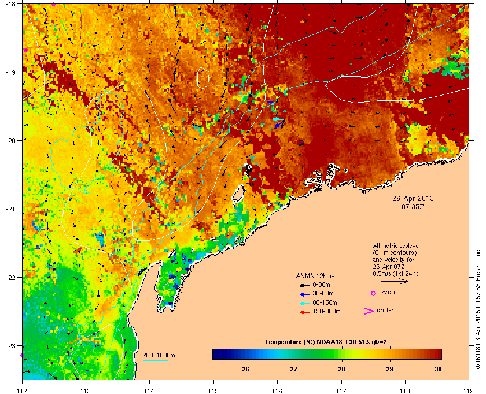This screenshot has height=394, width=486.
Task: Click the colorbar tick label 26
Action: 245,370
